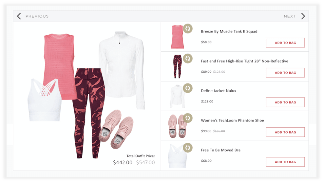Add Breeze By Muscle Tank to bag
The height and width of the screenshot is (182, 323).
(x=285, y=43)
